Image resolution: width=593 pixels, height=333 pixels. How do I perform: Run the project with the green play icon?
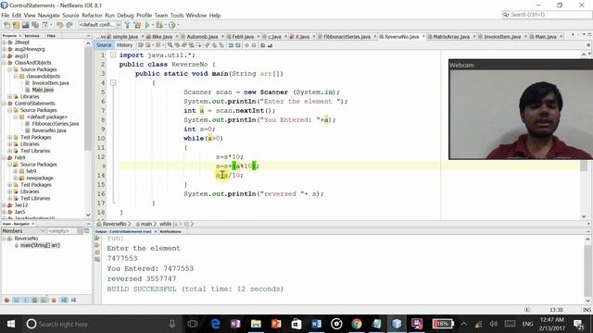[x=147, y=25]
